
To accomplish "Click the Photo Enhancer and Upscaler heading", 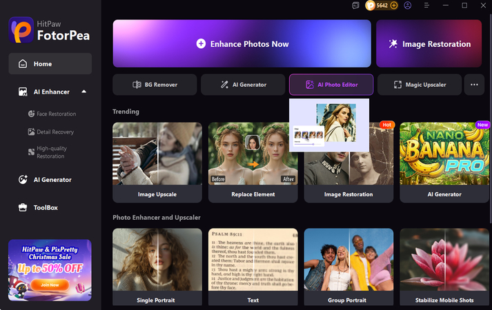I will click(156, 217).
